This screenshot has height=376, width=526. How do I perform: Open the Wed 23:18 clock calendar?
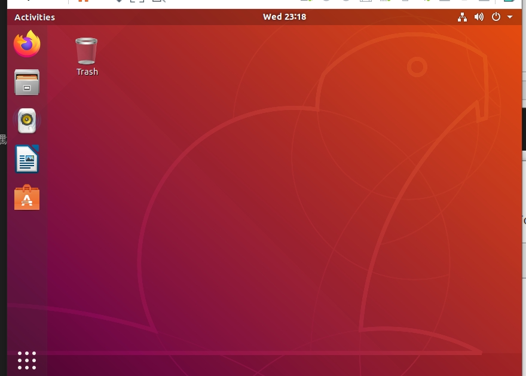click(285, 17)
